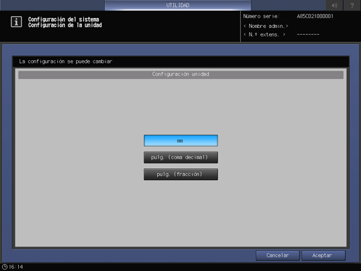Choose pulg. (coma decimal) unit
The image size is (361, 271).
click(x=181, y=157)
